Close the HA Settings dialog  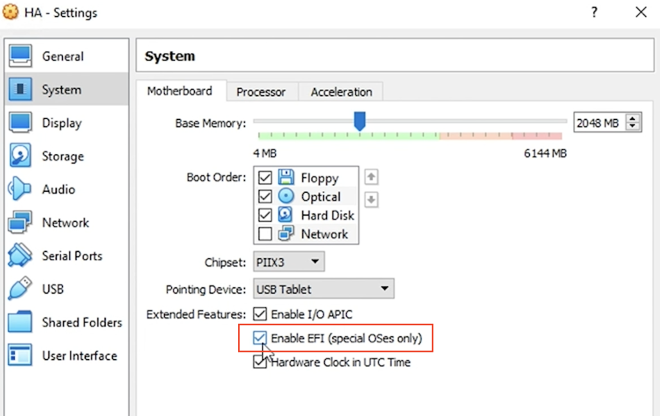pyautogui.click(x=641, y=12)
